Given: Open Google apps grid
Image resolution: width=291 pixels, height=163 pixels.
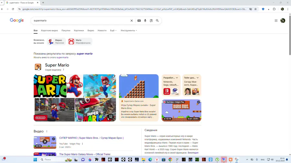Looking at the screenshot, I should 276,21.
